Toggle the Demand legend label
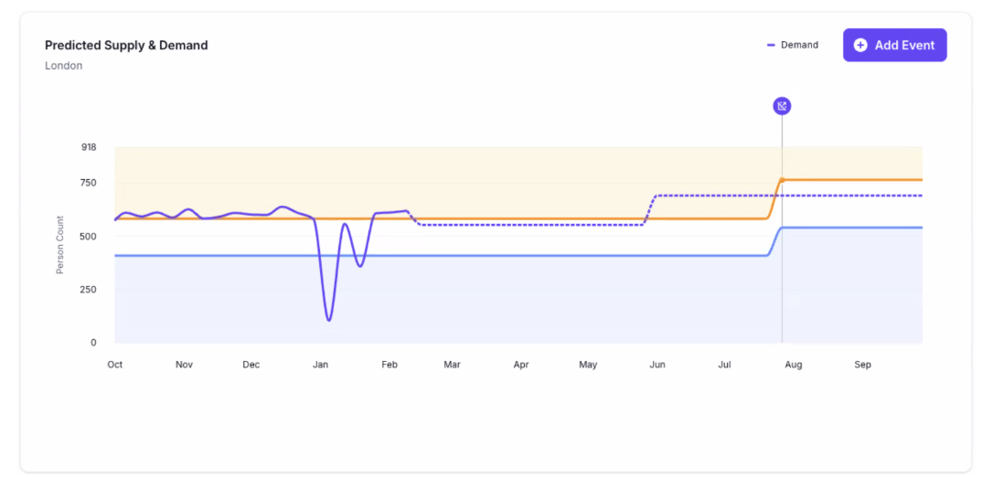1004x488 pixels. pos(799,45)
